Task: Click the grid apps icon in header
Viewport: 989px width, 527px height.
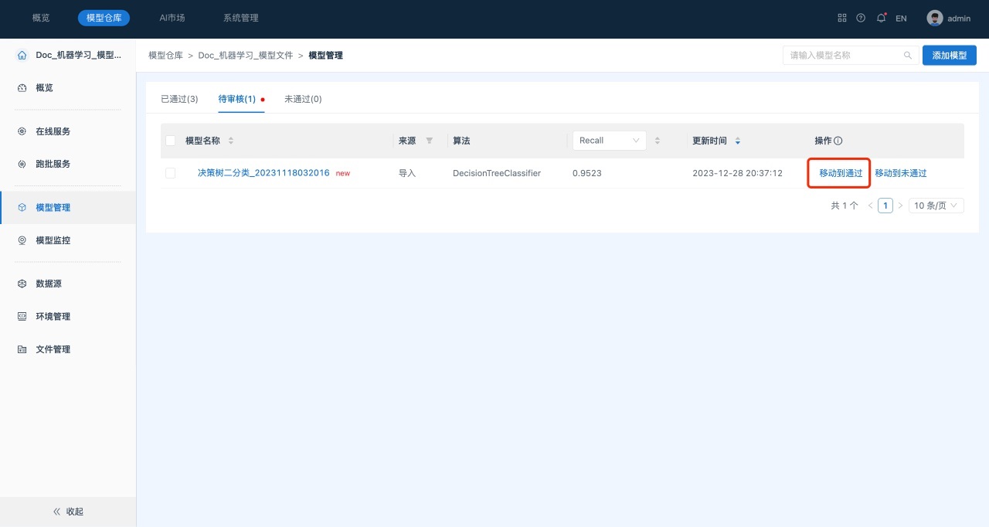Action: pyautogui.click(x=842, y=18)
